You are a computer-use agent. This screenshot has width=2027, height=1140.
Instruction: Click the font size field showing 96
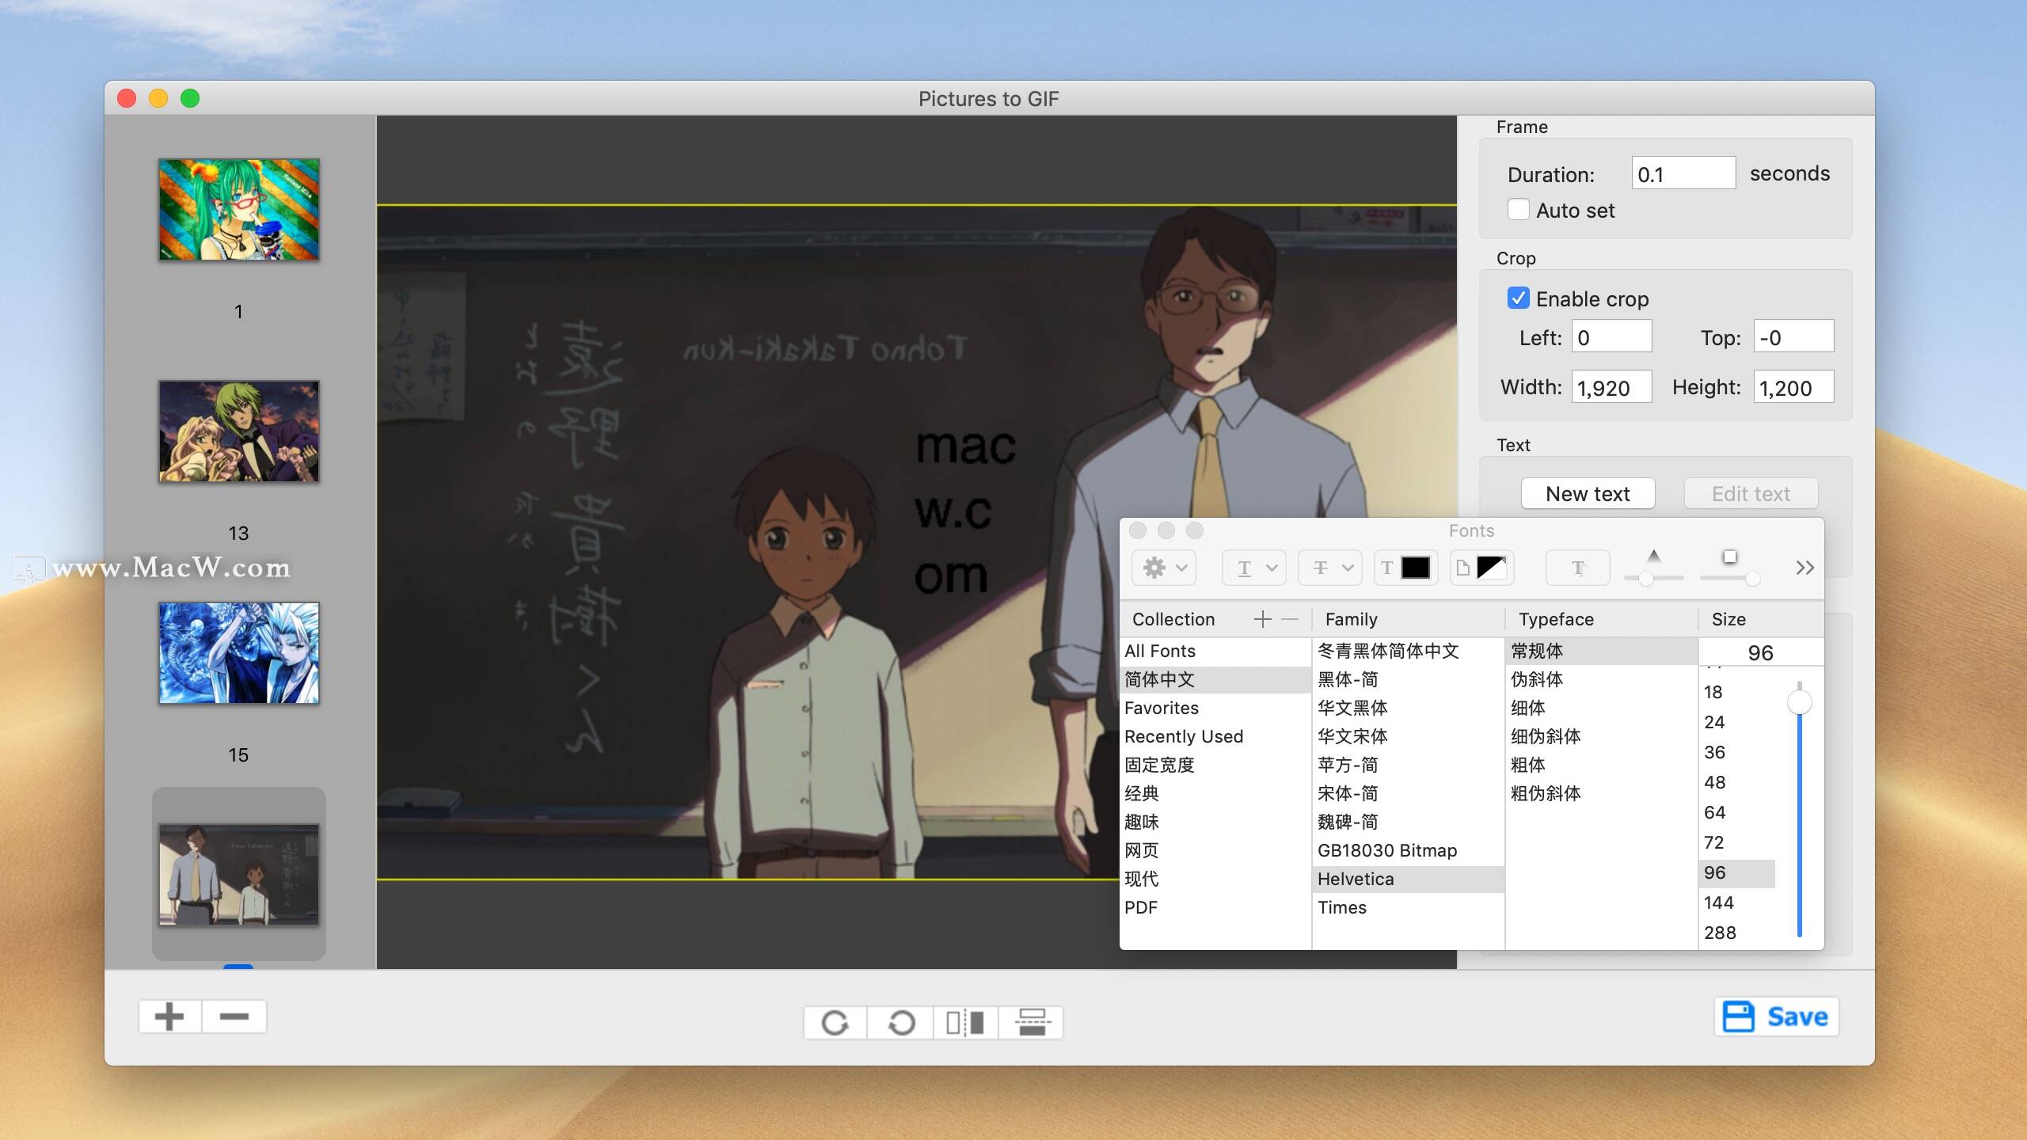[x=1761, y=652]
